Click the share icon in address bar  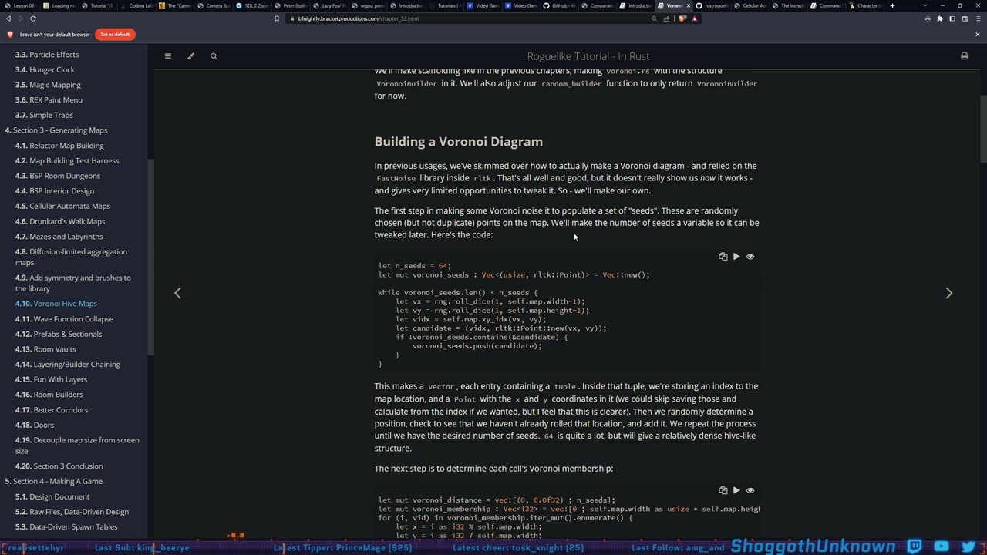tap(667, 18)
